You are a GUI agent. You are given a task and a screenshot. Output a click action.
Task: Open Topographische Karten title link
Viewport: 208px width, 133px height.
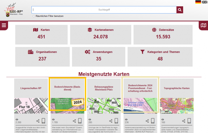177,88
